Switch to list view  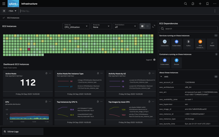point(148,26)
